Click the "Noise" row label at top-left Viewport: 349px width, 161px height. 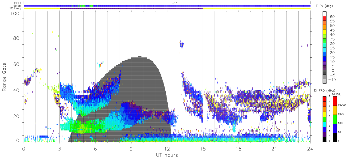click(17, 6)
